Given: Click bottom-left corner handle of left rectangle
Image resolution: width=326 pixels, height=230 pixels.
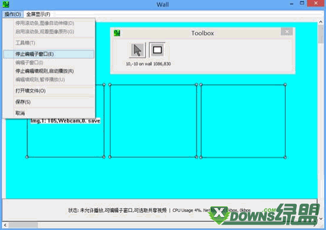Looking at the screenshot, I should tap(27, 157).
